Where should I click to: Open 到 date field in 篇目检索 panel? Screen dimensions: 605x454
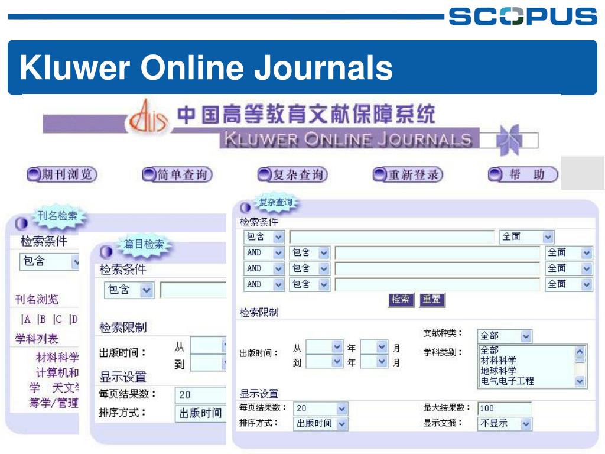[x=209, y=363]
